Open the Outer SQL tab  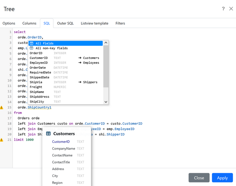click(x=65, y=23)
